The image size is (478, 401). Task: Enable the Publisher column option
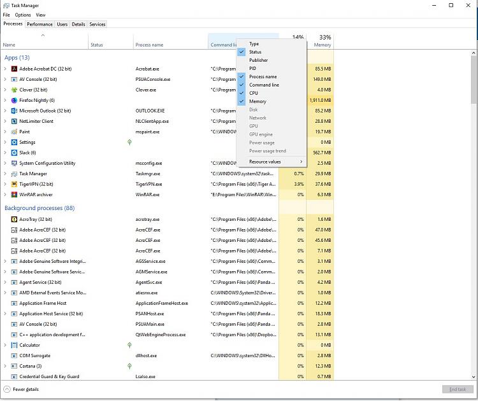pyautogui.click(x=272, y=60)
